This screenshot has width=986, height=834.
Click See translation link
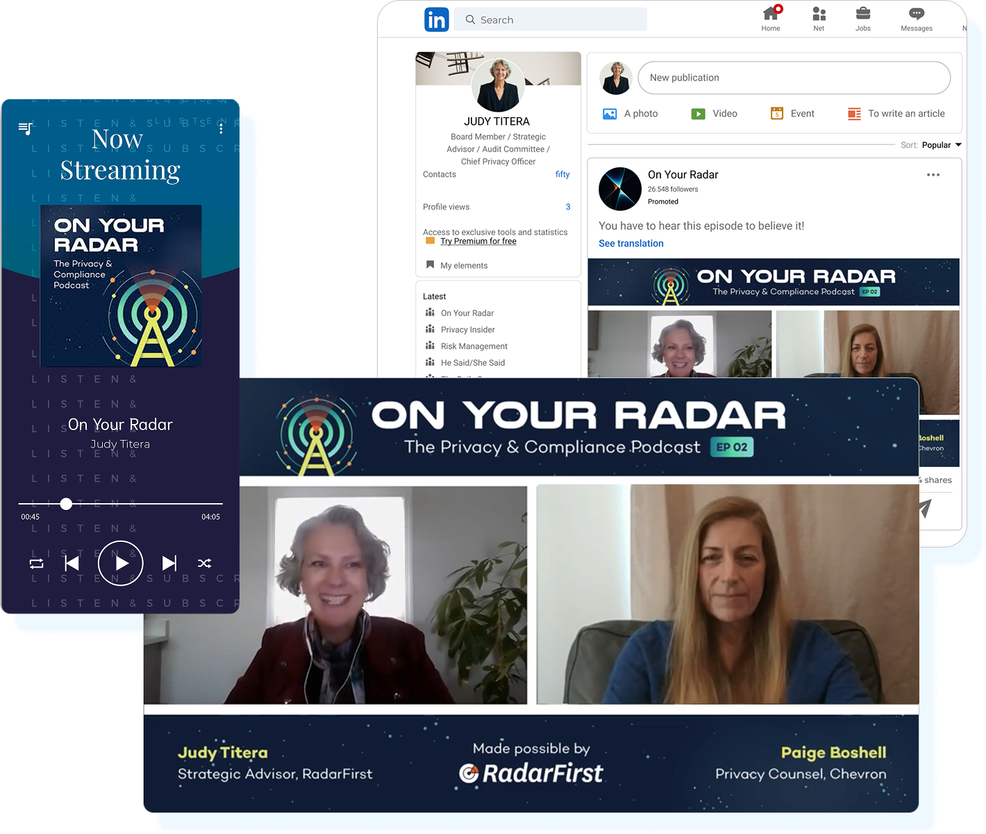point(631,244)
